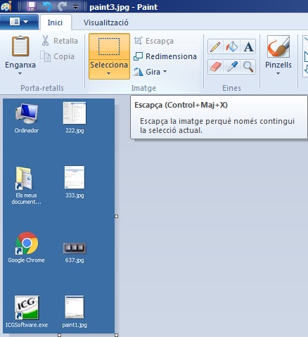Image resolution: width=308 pixels, height=337 pixels.
Task: Select the Text tool (A)
Action: pyautogui.click(x=248, y=46)
